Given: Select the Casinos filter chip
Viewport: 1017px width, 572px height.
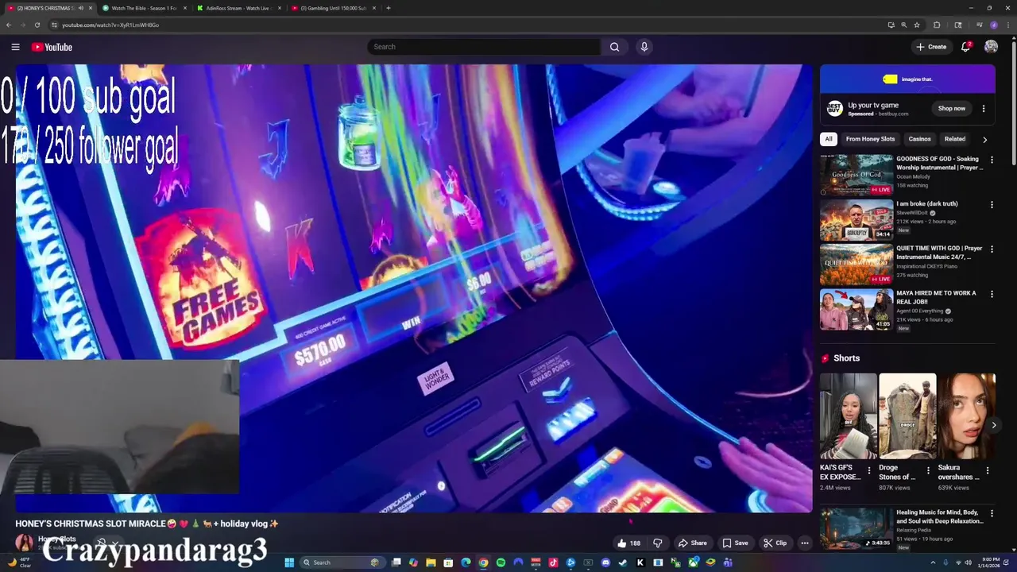Looking at the screenshot, I should 919,139.
